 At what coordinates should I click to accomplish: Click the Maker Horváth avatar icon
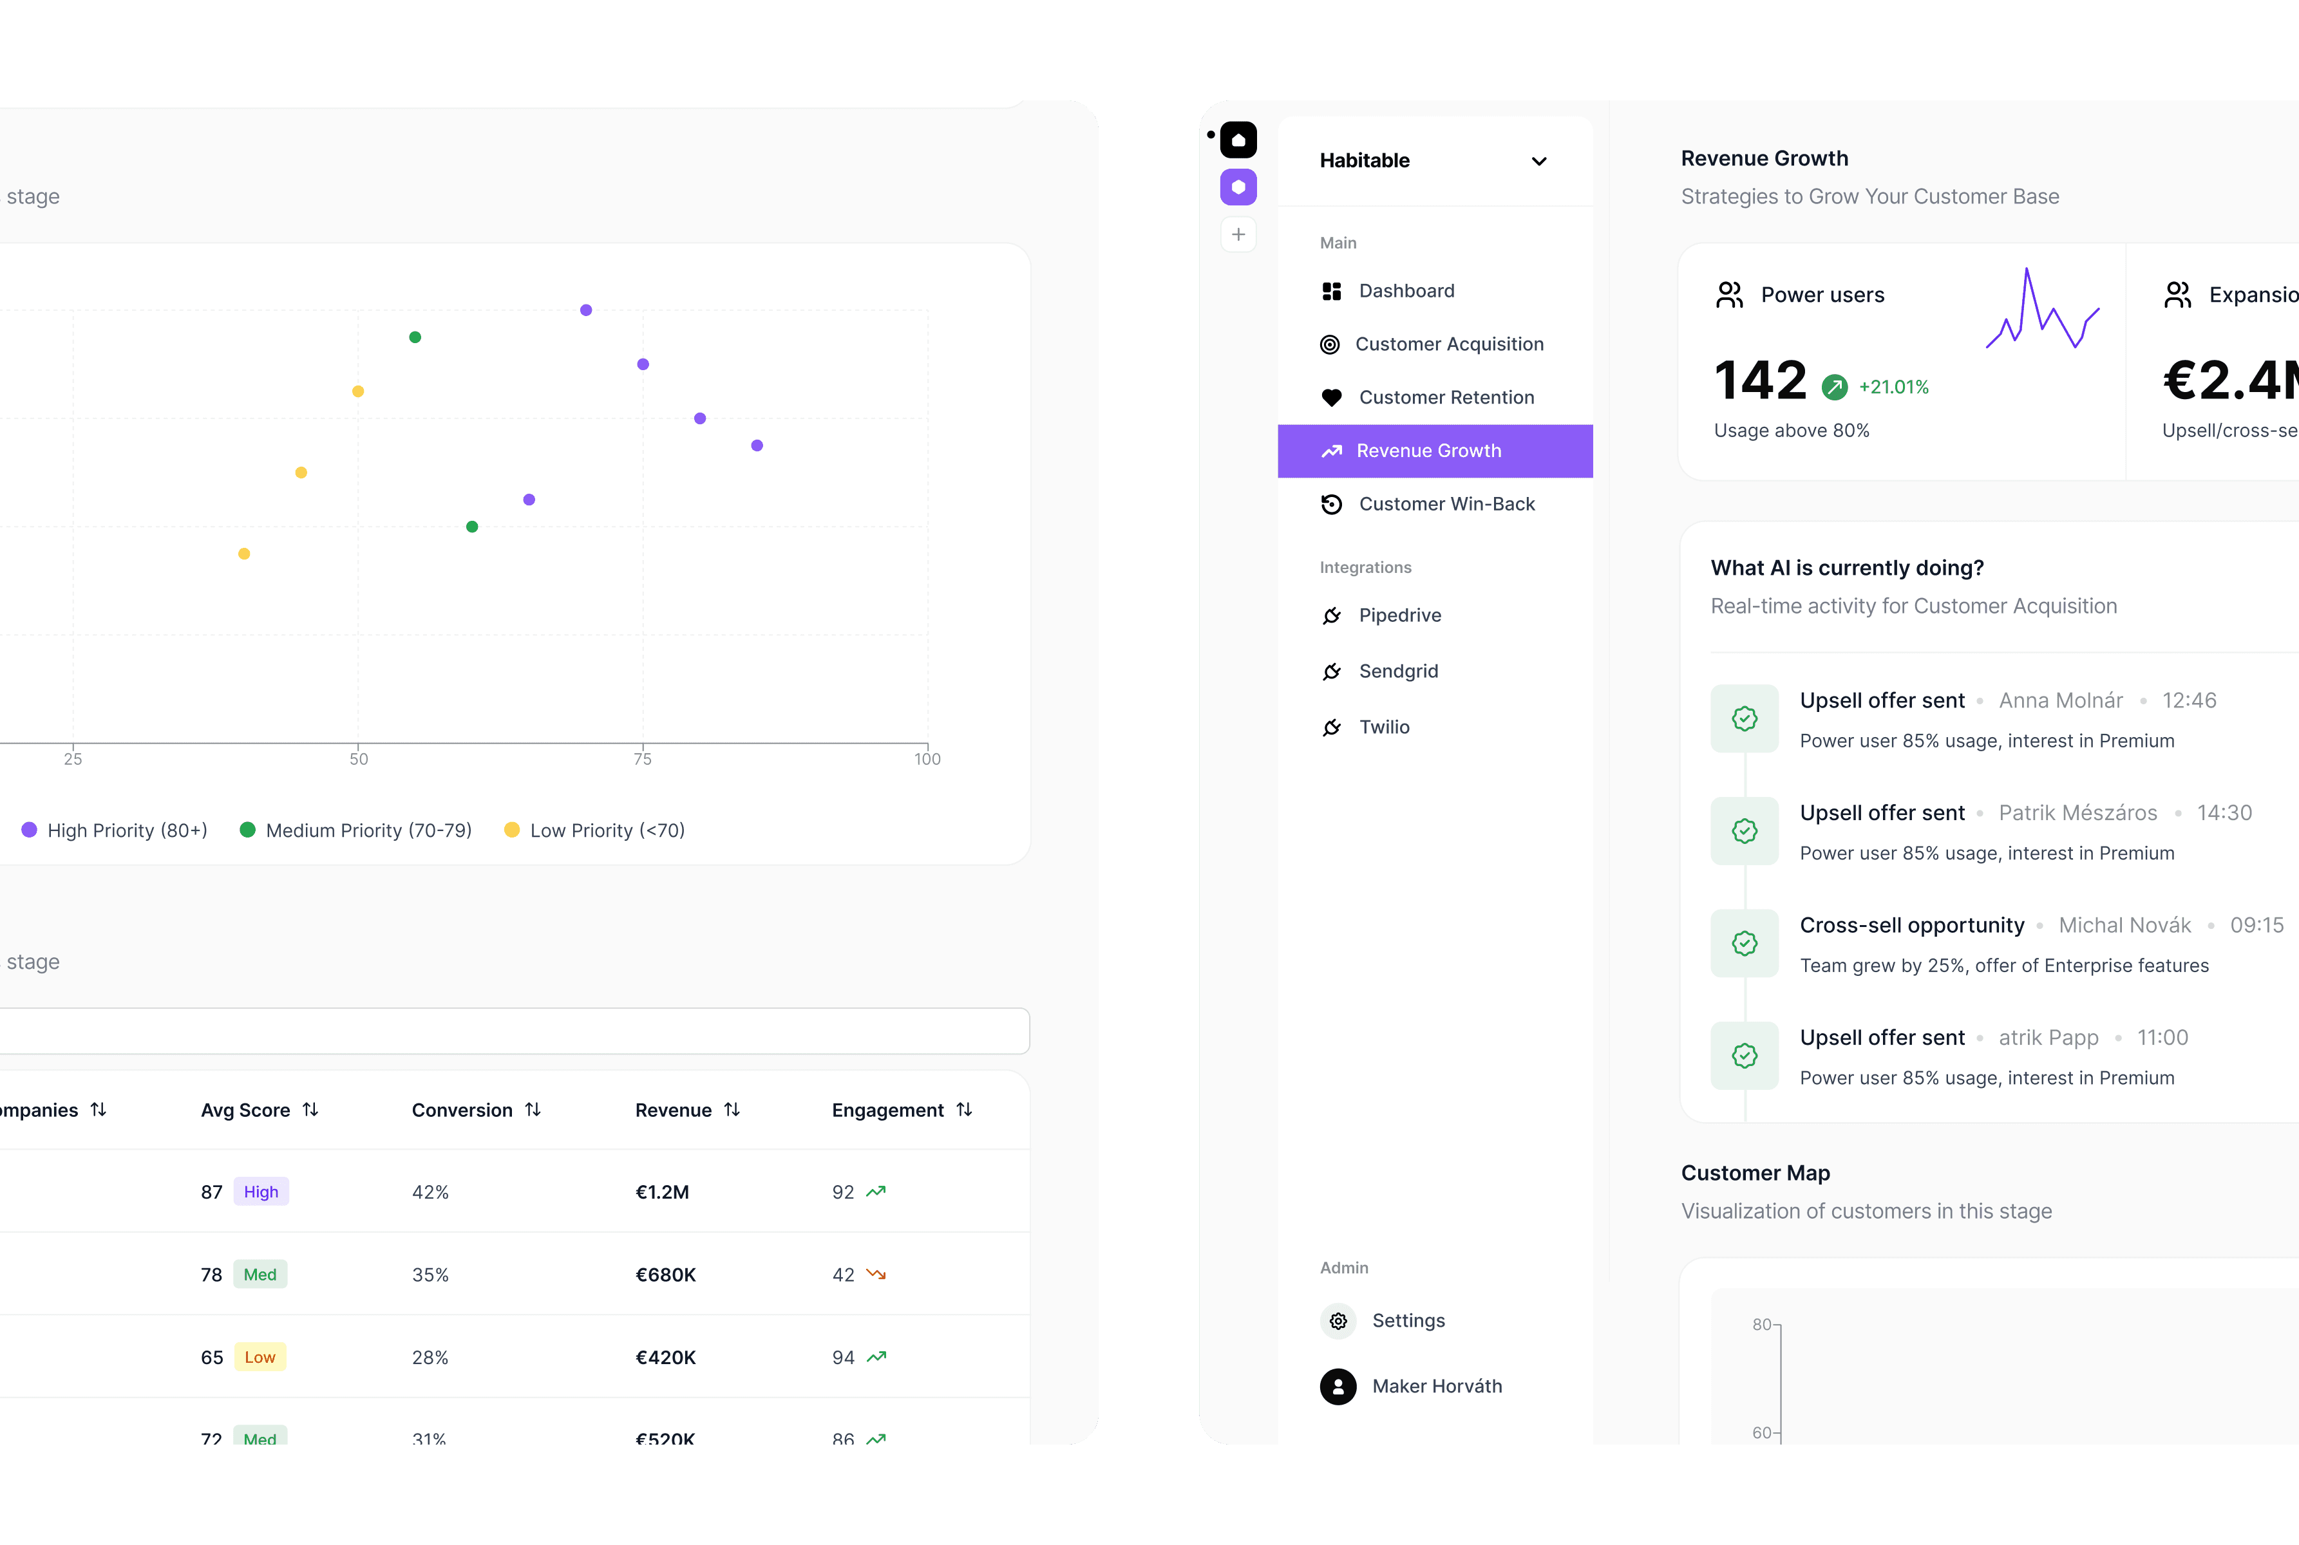[x=1338, y=1387]
